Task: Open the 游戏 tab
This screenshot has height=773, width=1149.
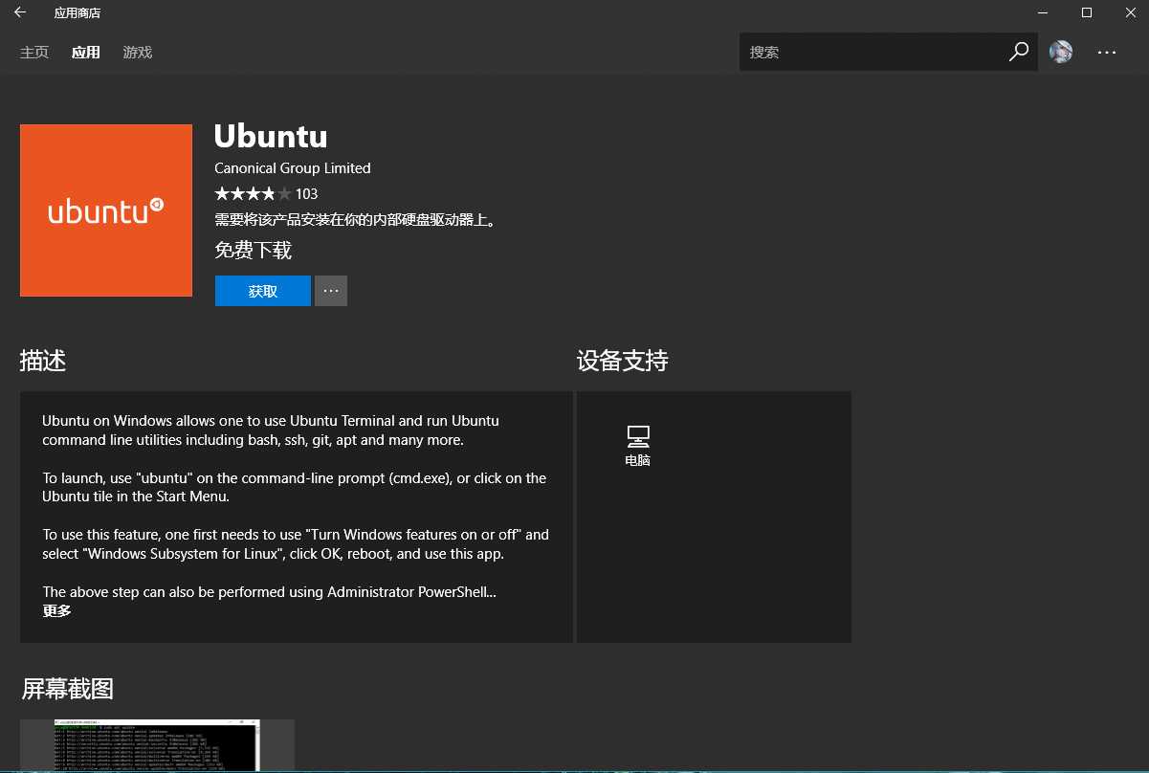Action: (x=138, y=53)
